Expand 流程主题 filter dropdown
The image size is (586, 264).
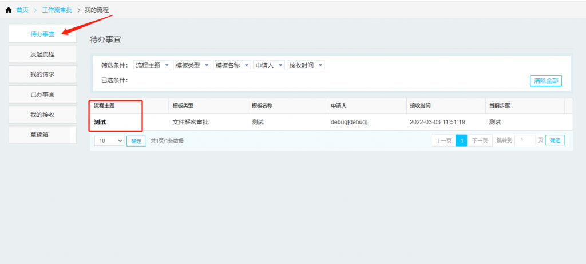click(x=152, y=65)
